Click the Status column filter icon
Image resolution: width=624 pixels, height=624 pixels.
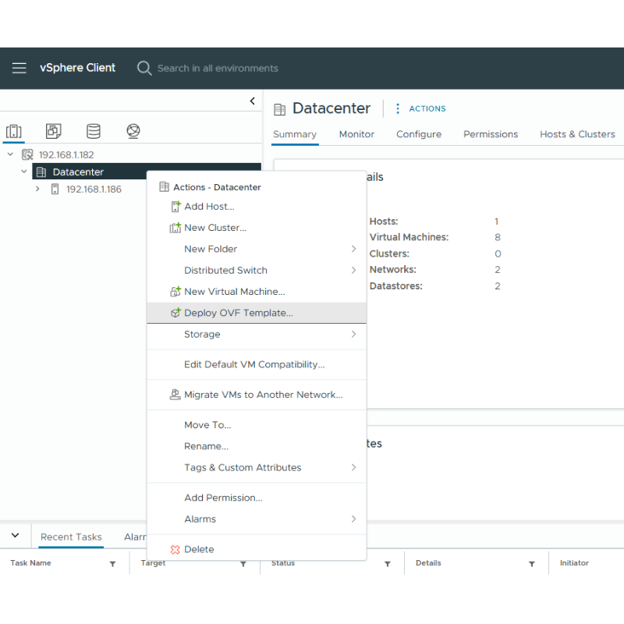(388, 564)
